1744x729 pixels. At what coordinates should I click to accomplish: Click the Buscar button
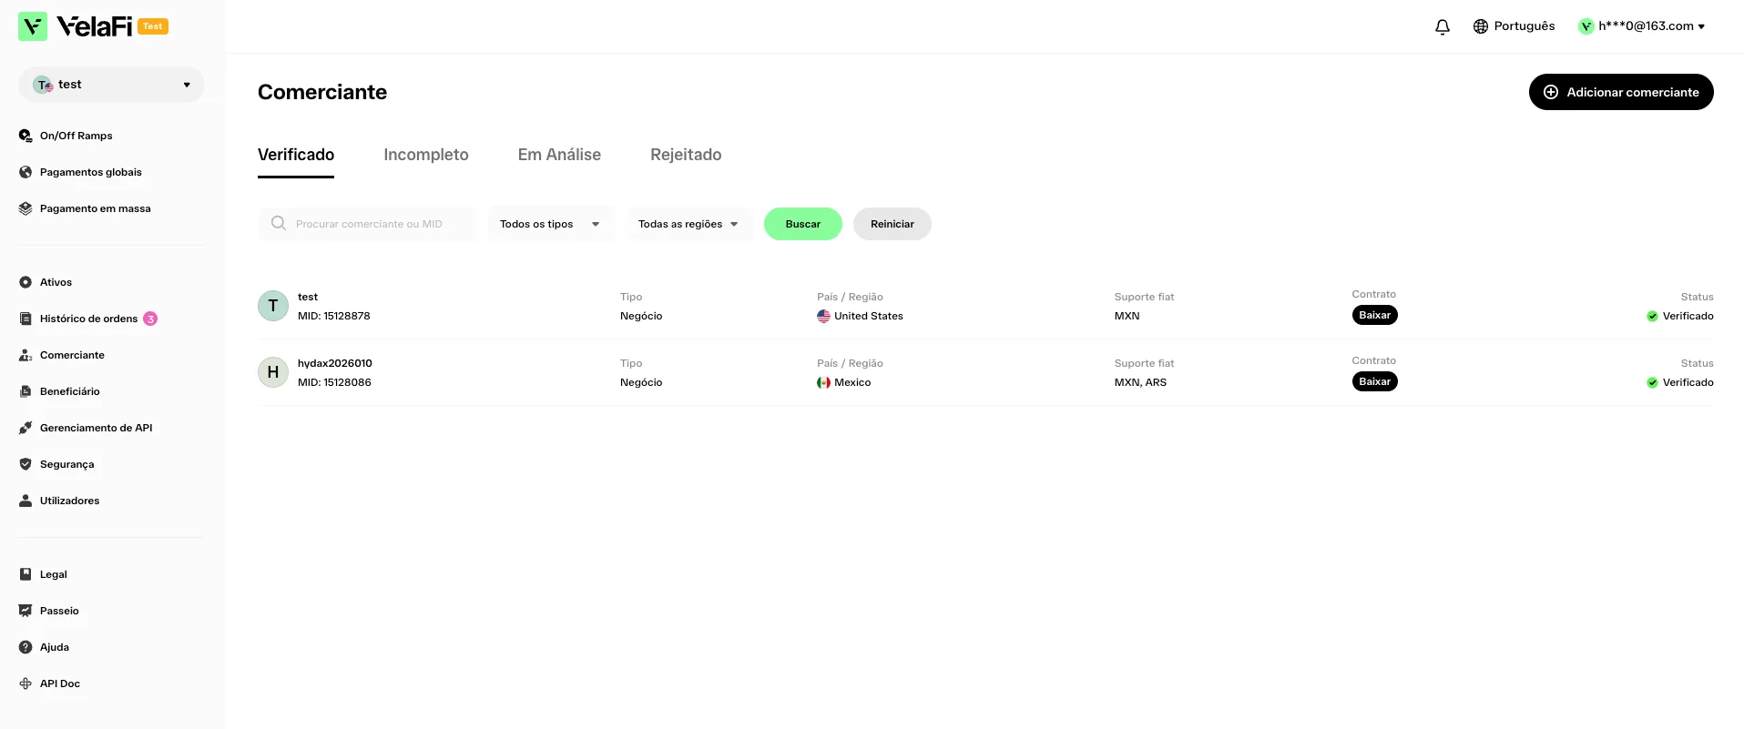[803, 224]
